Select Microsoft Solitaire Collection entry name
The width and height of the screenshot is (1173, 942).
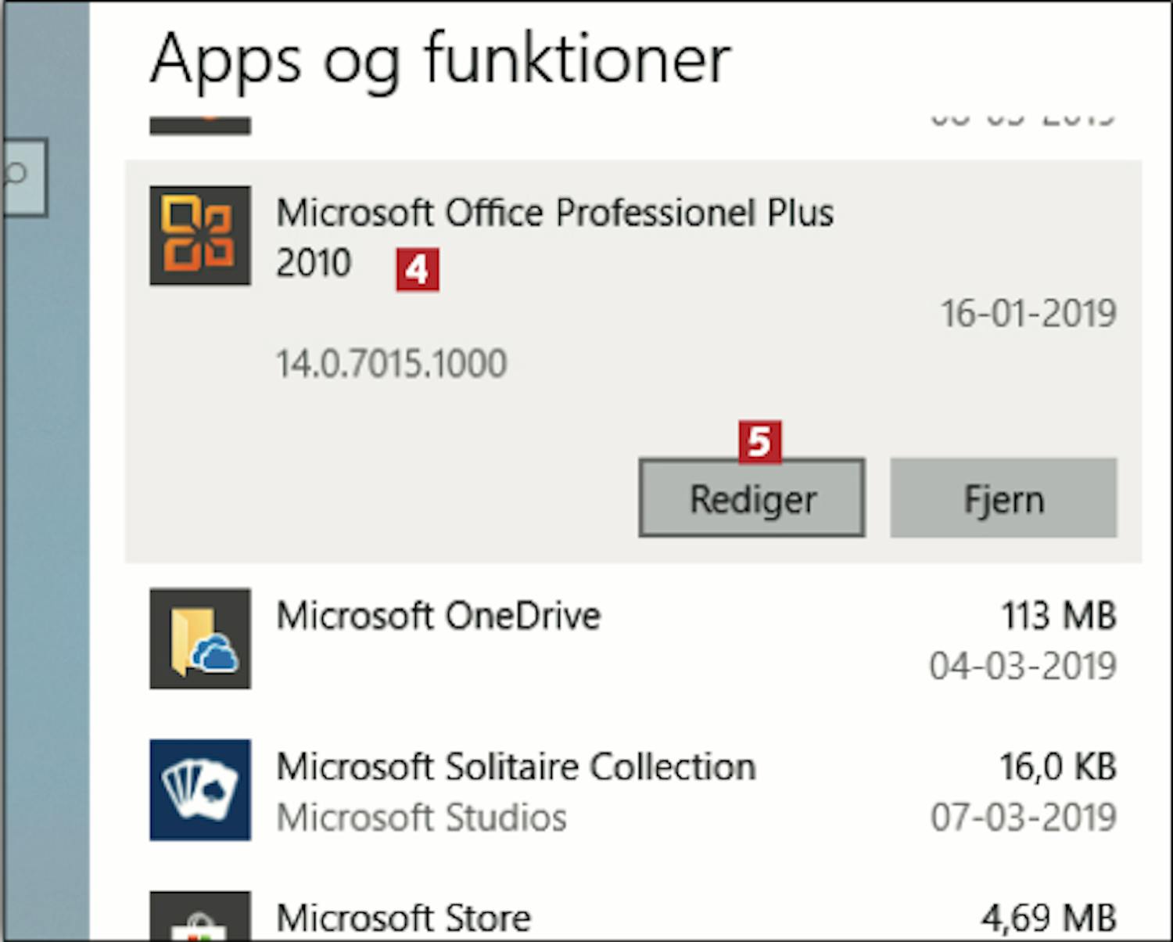coord(516,767)
